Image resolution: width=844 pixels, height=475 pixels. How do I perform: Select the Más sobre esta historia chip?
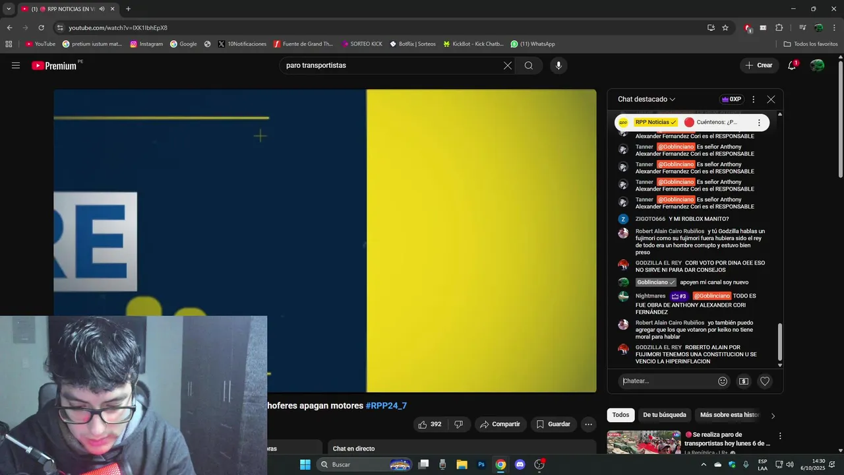coord(729,415)
